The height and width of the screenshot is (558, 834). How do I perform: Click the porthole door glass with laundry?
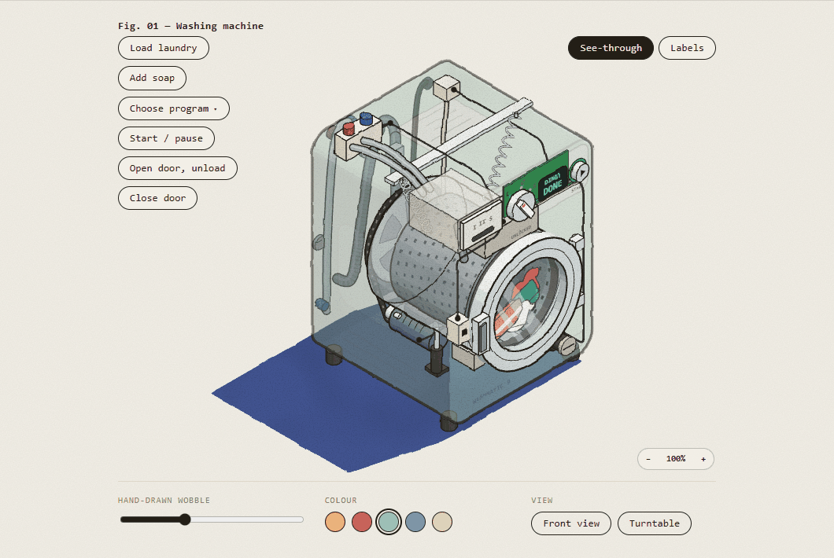[526, 298]
